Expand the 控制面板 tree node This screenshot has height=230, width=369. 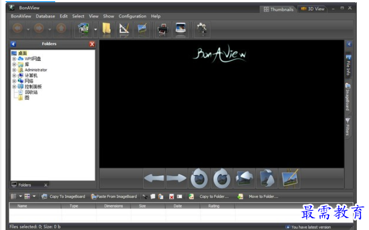pos(14,87)
